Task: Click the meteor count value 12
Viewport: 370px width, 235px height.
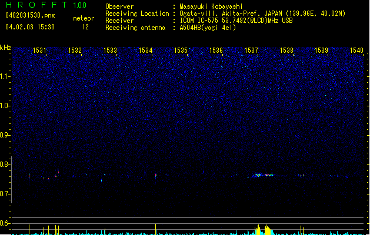Action: tap(85, 27)
